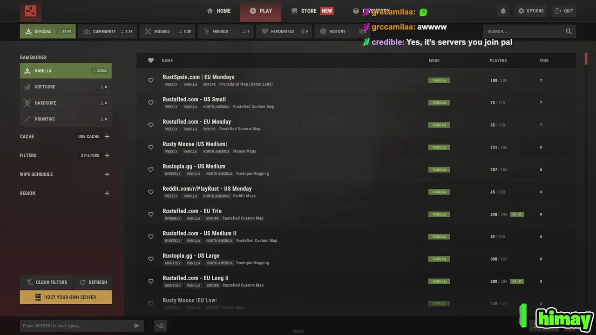The image size is (596, 335).
Task: Sort server list by Ping
Action: click(x=544, y=60)
